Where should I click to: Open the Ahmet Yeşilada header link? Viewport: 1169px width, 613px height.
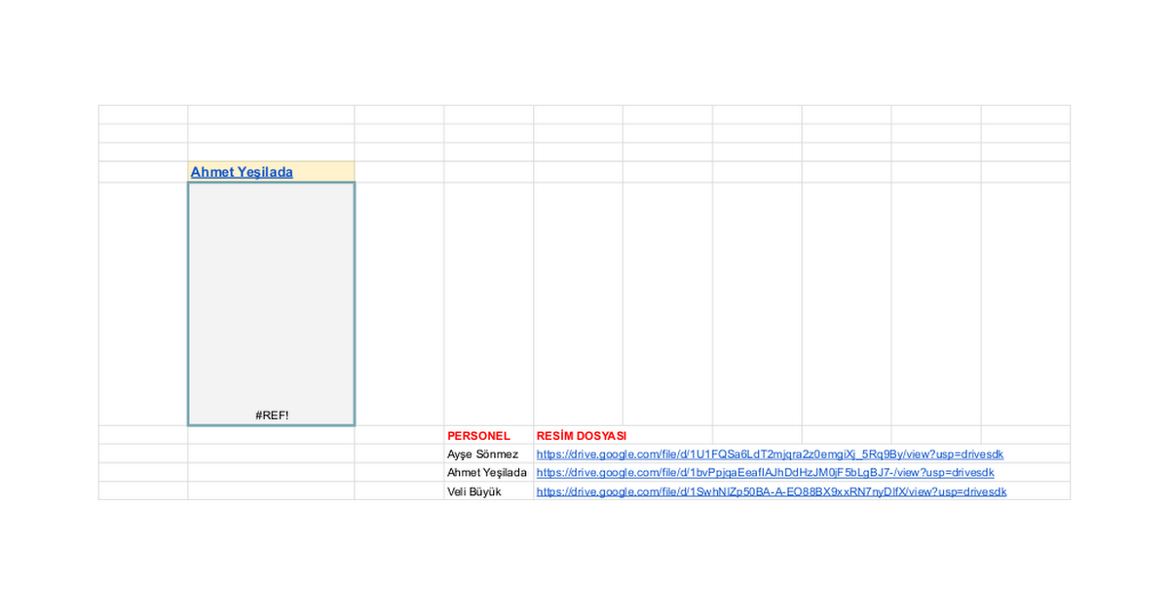(242, 172)
